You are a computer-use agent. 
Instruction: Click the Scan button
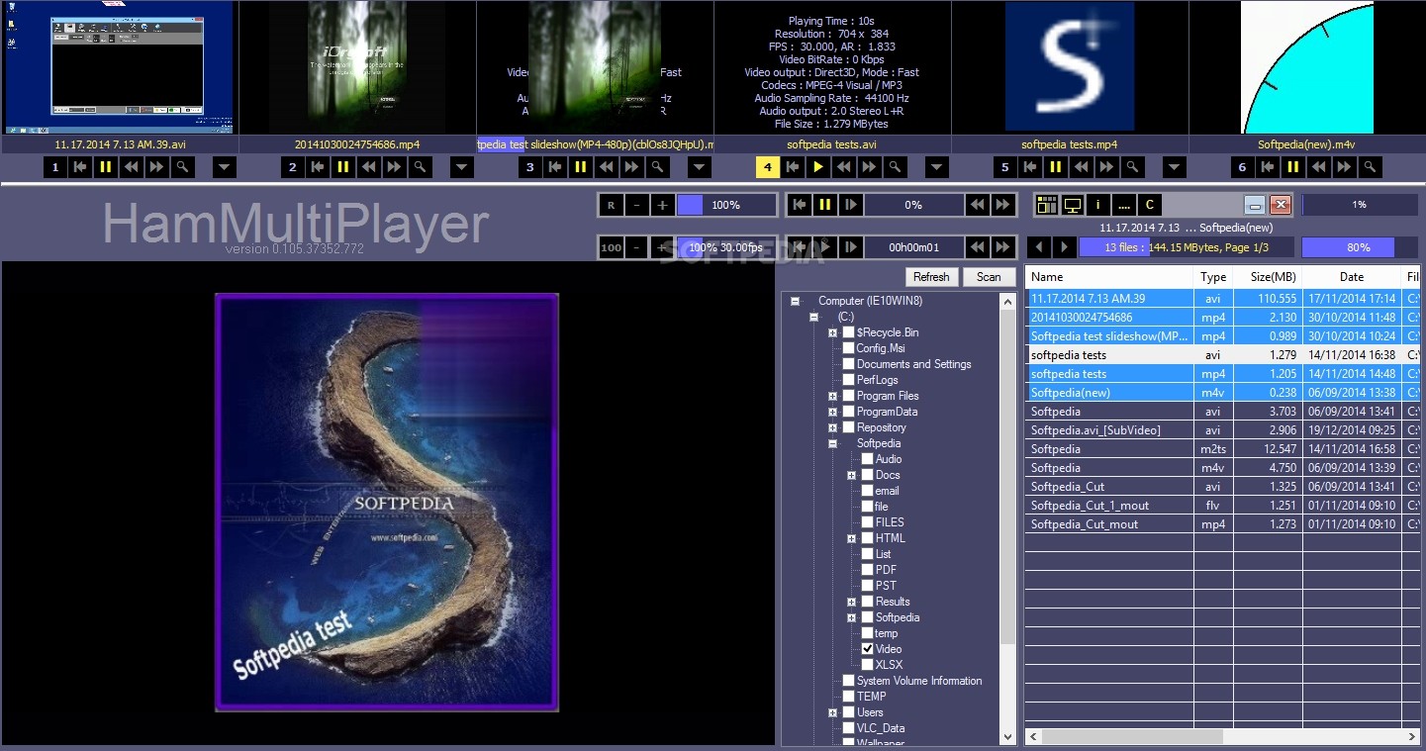[989, 277]
